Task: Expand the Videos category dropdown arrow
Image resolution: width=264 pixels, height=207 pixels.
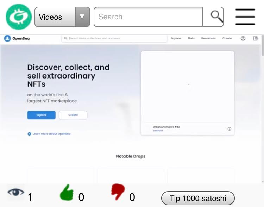Action: click(x=82, y=17)
